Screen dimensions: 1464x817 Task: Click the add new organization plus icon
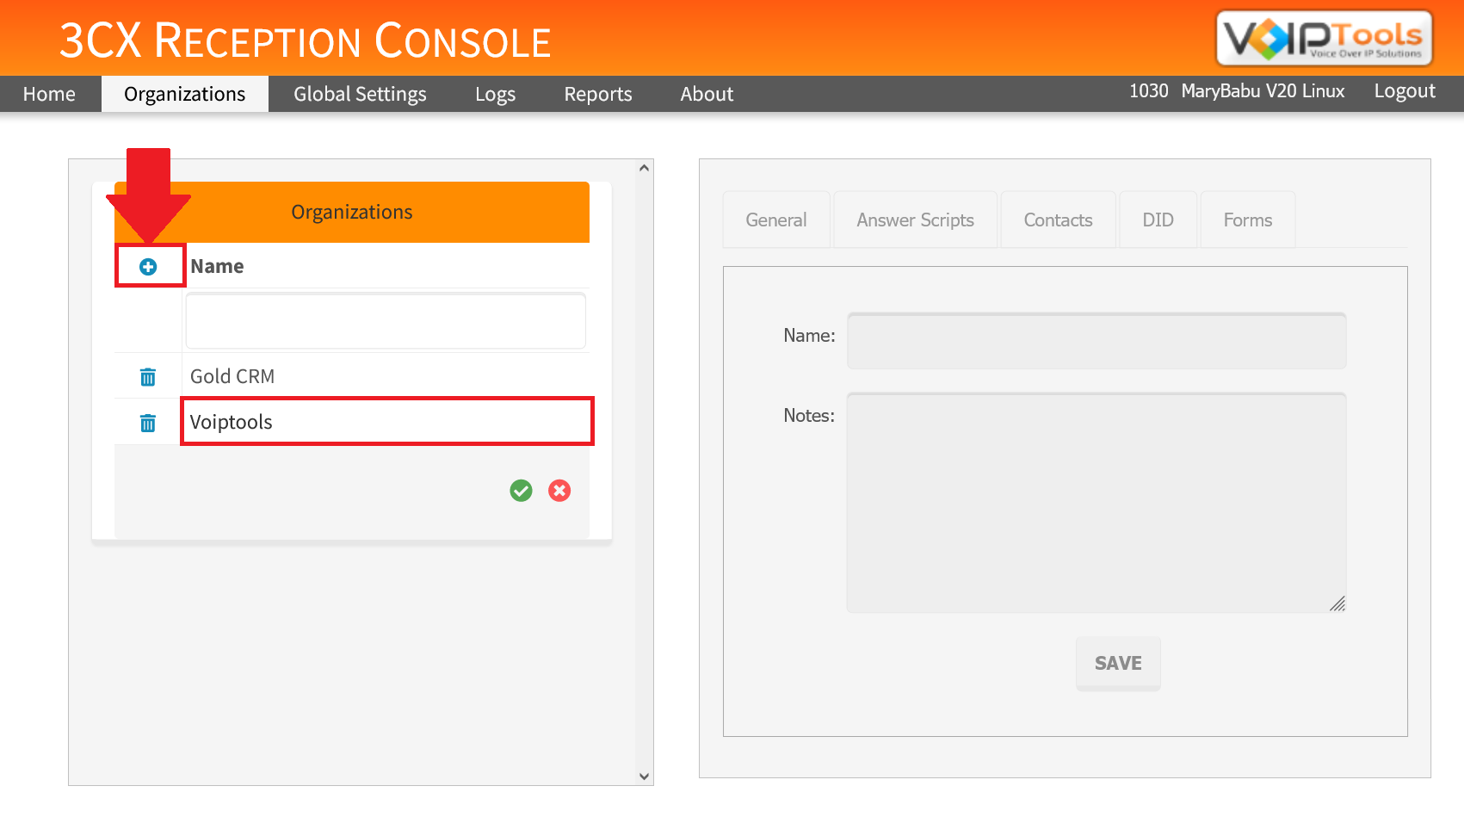pyautogui.click(x=149, y=266)
